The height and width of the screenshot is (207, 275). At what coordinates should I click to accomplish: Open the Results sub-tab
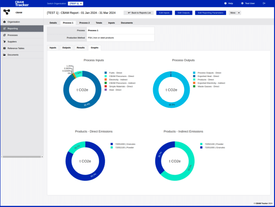click(x=81, y=47)
